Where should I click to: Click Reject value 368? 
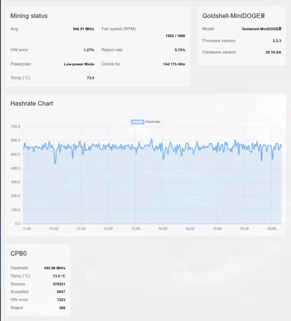click(62, 308)
